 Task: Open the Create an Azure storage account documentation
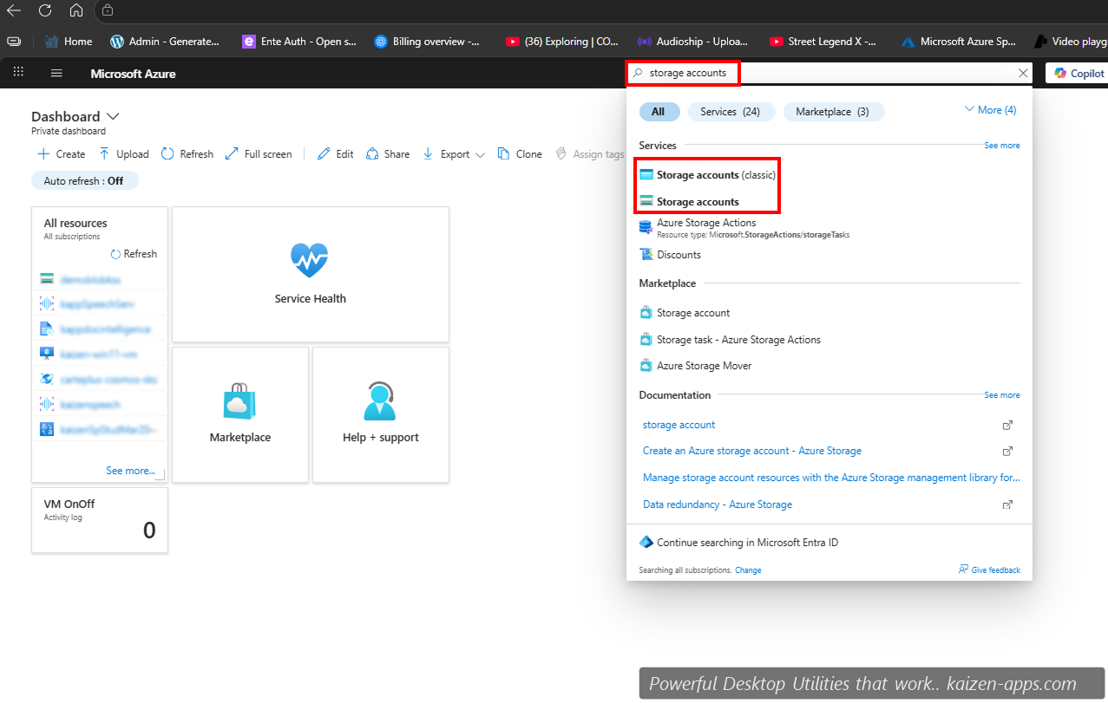pyautogui.click(x=751, y=451)
